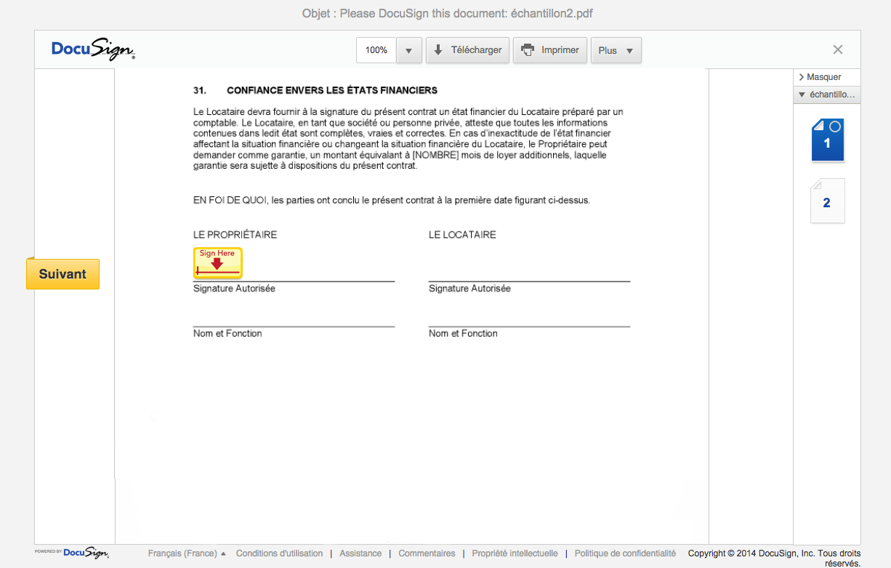
Task: Open page 1 thumbnail
Action: [827, 140]
